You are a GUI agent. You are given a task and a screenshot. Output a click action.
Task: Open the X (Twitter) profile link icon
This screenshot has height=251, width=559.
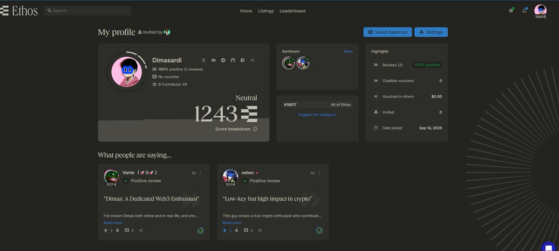pyautogui.click(x=204, y=60)
